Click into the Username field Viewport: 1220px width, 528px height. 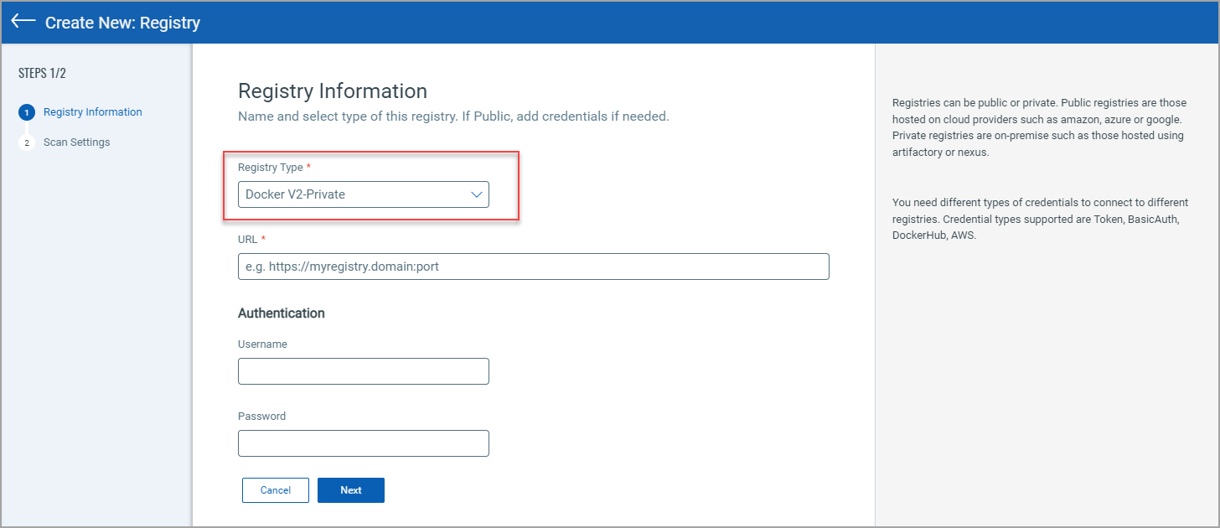364,371
